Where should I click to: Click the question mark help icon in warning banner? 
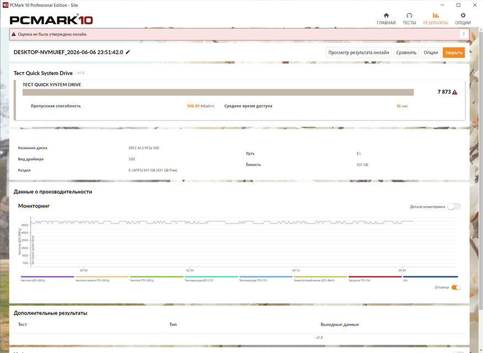tap(464, 34)
